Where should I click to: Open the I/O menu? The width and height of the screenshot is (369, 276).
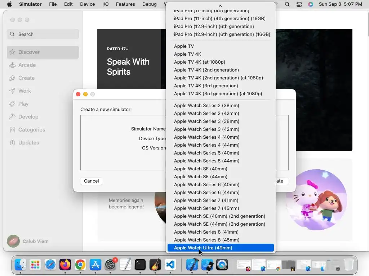point(106,4)
